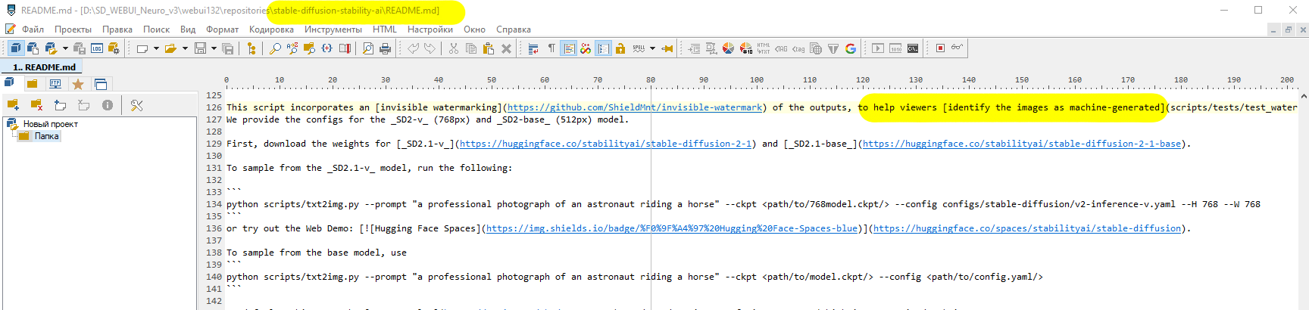Click the Find in files icon
This screenshot has height=310, width=1309.
coord(309,48)
